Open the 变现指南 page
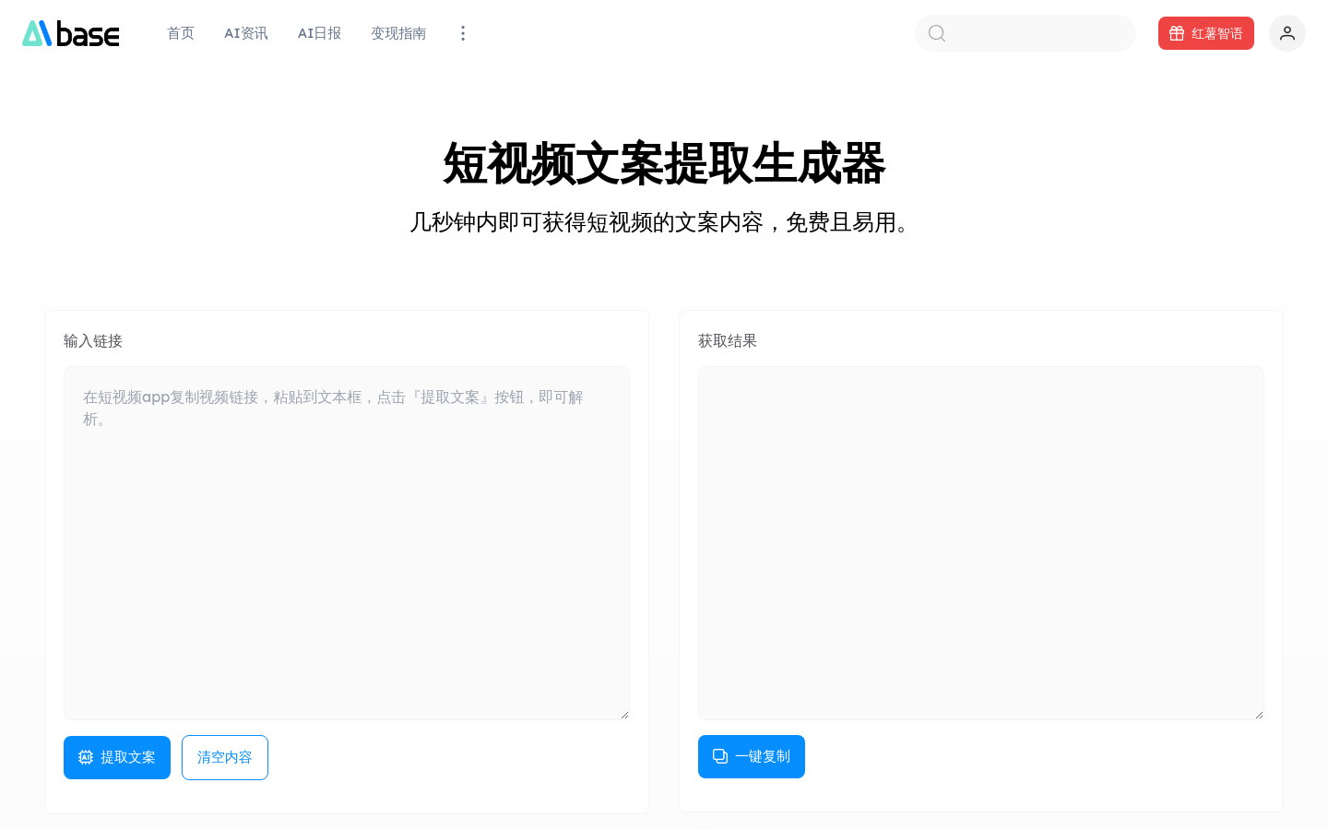This screenshot has width=1328, height=830. [x=398, y=33]
